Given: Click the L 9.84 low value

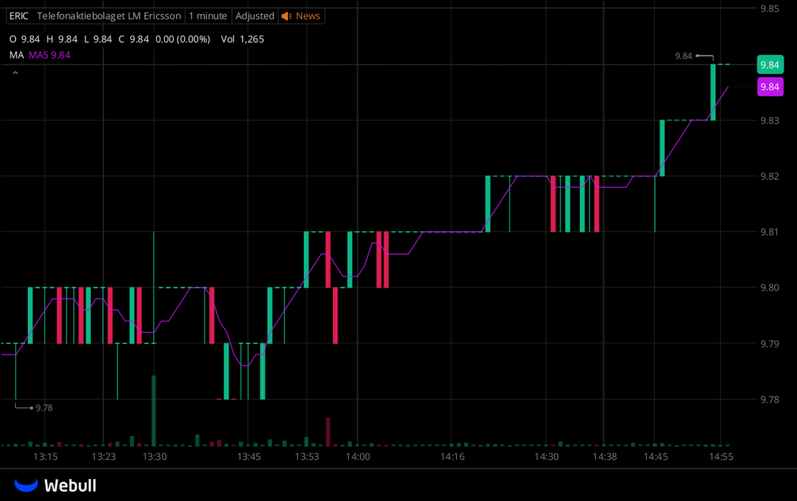Looking at the screenshot, I should coord(98,39).
